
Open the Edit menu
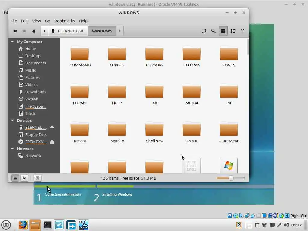[x=25, y=21]
